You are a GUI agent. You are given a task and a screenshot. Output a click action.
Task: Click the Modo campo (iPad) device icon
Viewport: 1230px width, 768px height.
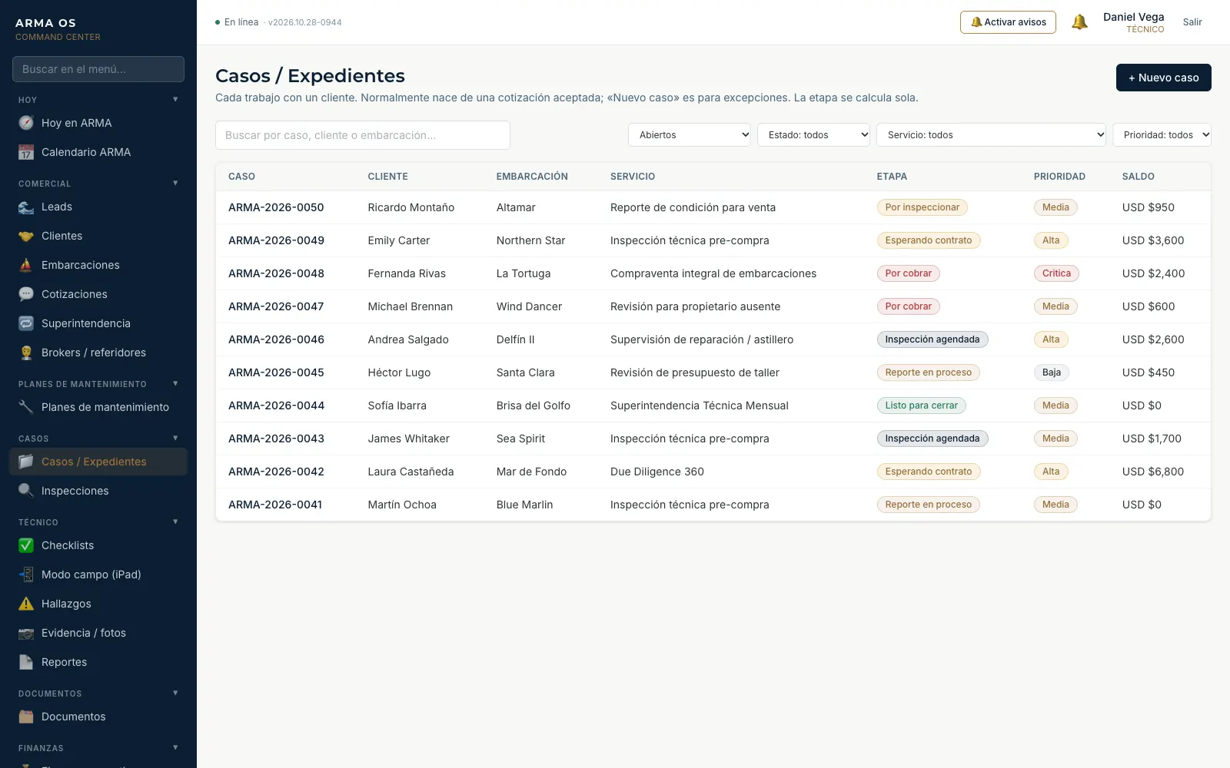26,574
